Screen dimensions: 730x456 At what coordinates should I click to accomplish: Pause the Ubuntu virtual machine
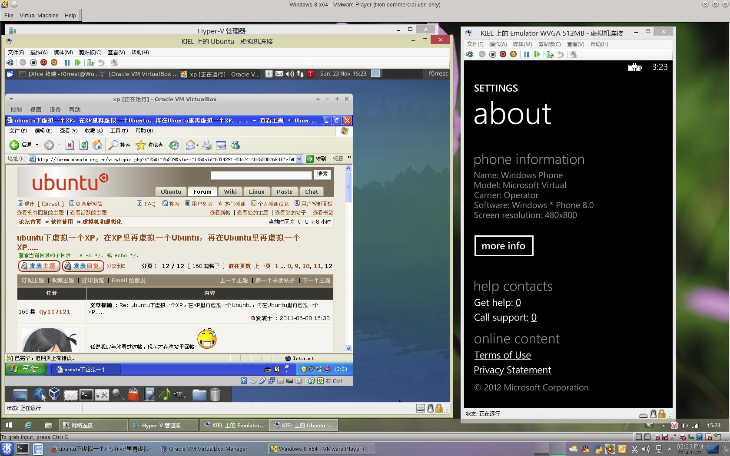pyautogui.click(x=67, y=63)
